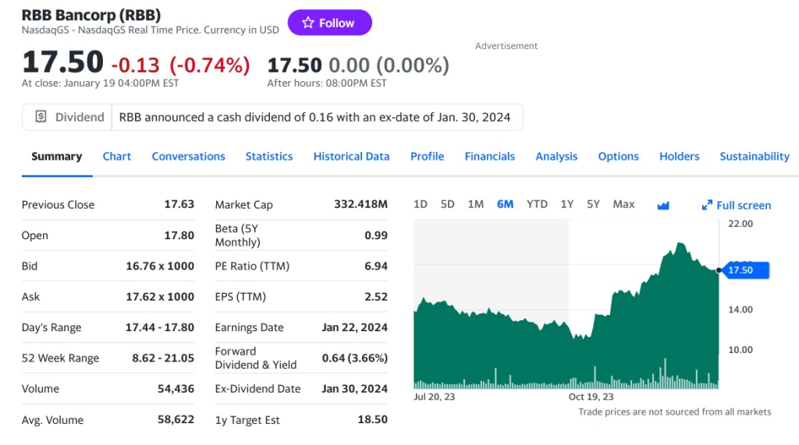Click the RBB Bancorp (RBB) heading
The width and height of the screenshot is (799, 445).
point(91,15)
